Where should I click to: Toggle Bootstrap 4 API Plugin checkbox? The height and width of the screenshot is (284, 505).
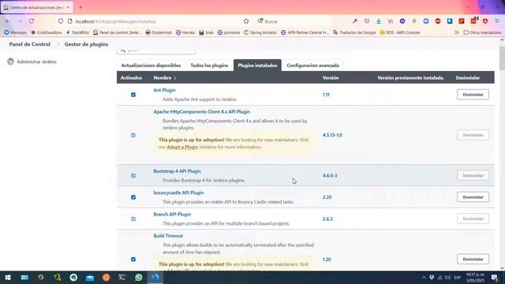133,175
